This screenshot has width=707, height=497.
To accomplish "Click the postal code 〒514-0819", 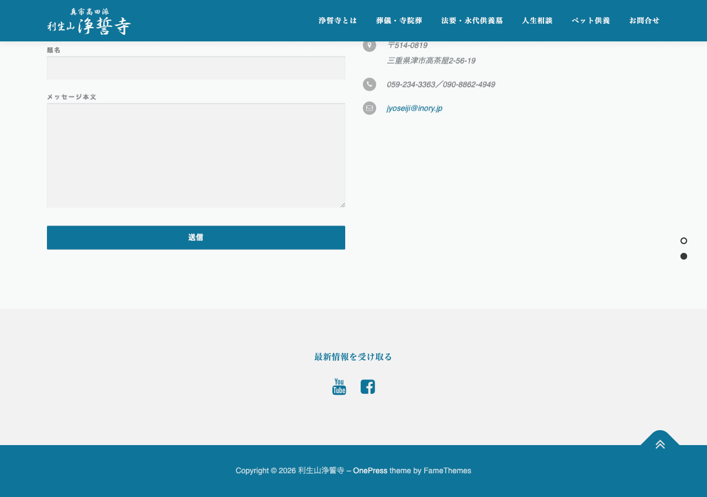I will pyautogui.click(x=407, y=45).
